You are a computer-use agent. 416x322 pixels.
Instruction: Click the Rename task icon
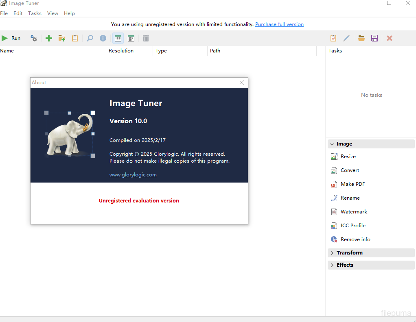tap(334, 198)
